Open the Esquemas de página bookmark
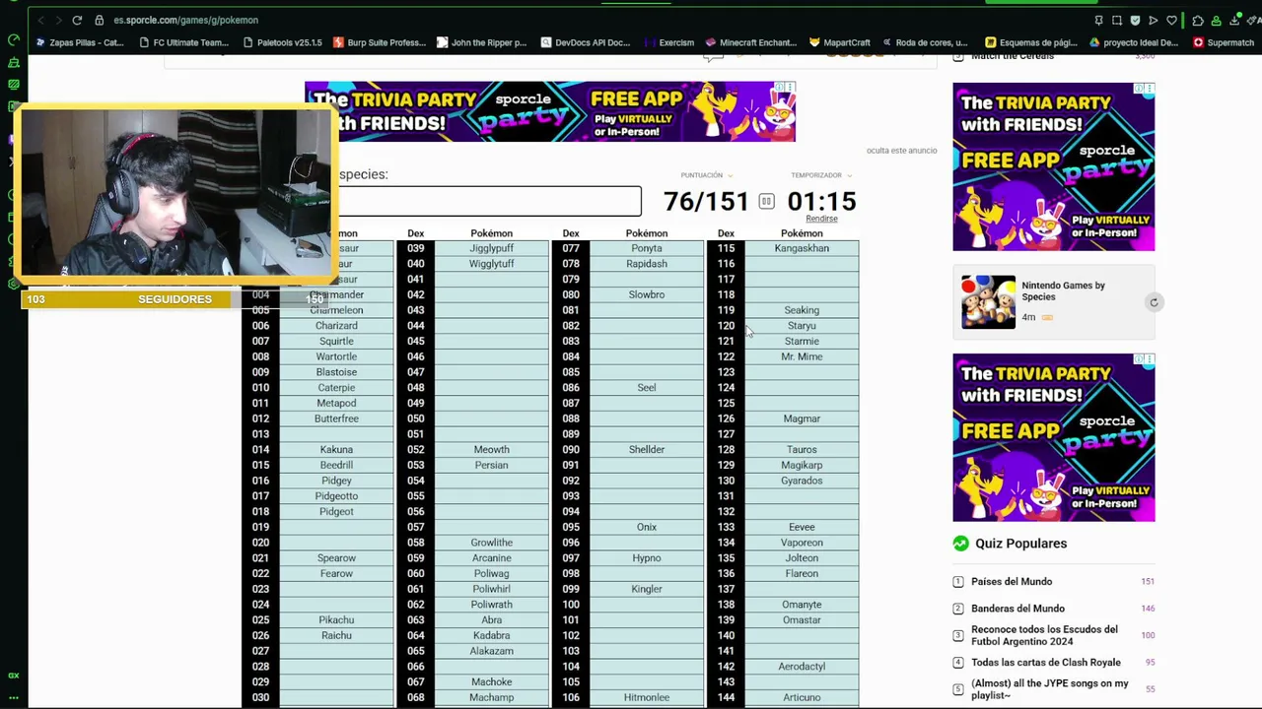The height and width of the screenshot is (709, 1262). coord(1030,42)
